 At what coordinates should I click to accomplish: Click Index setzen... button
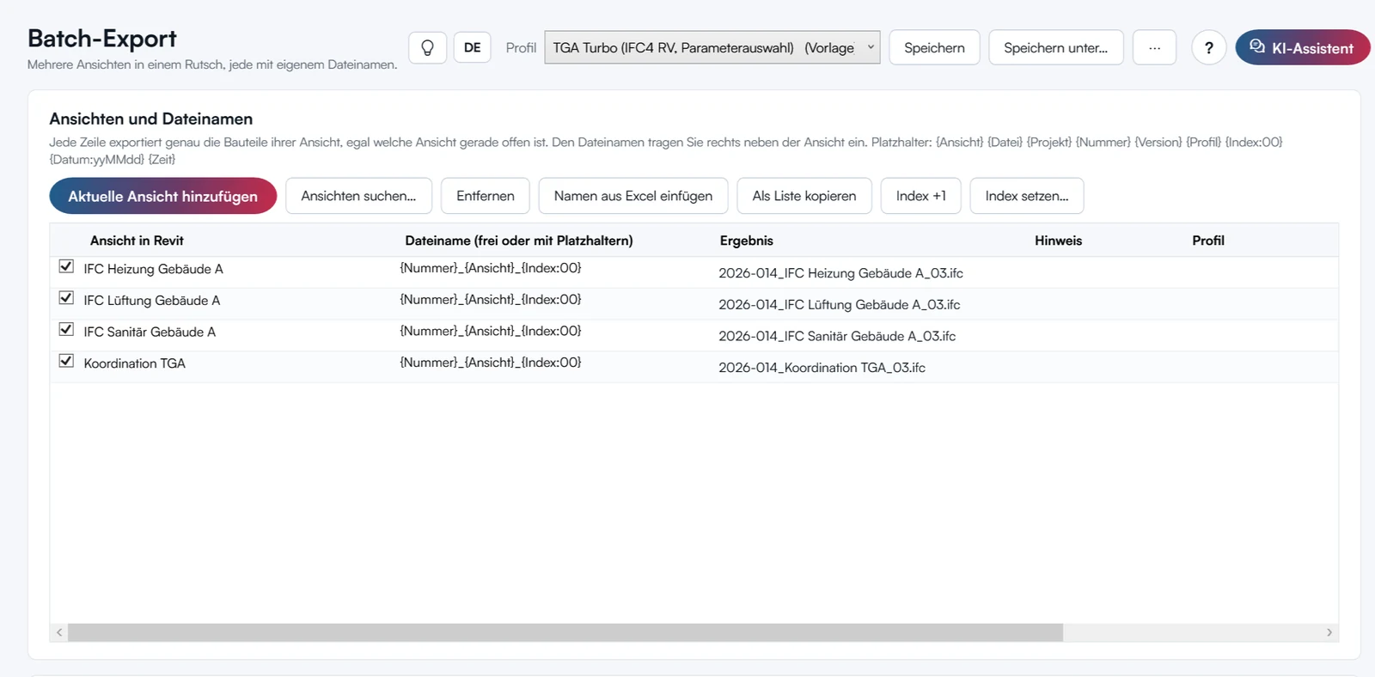[1026, 196]
